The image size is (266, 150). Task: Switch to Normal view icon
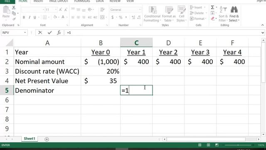(x=199, y=145)
